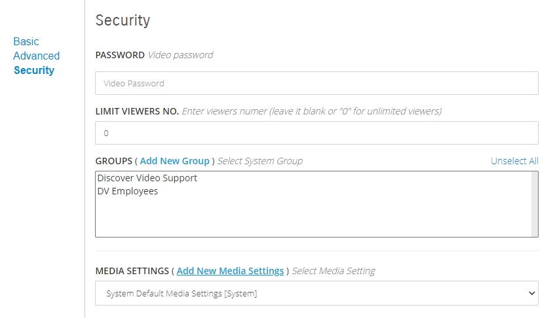Image resolution: width=553 pixels, height=318 pixels.
Task: Click the Add New Group link
Action: (x=174, y=161)
